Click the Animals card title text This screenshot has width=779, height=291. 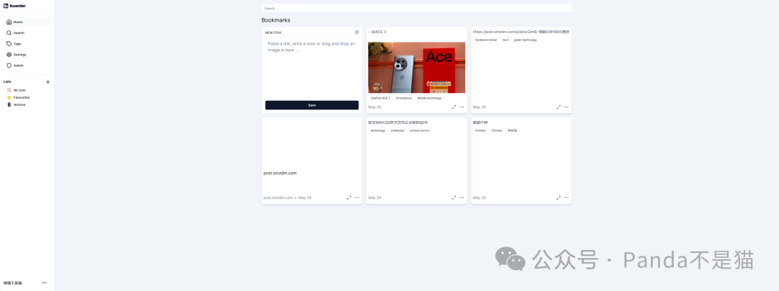pos(480,122)
